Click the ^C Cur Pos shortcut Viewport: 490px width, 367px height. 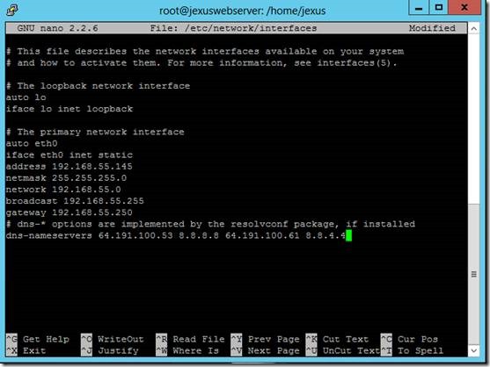(409, 339)
